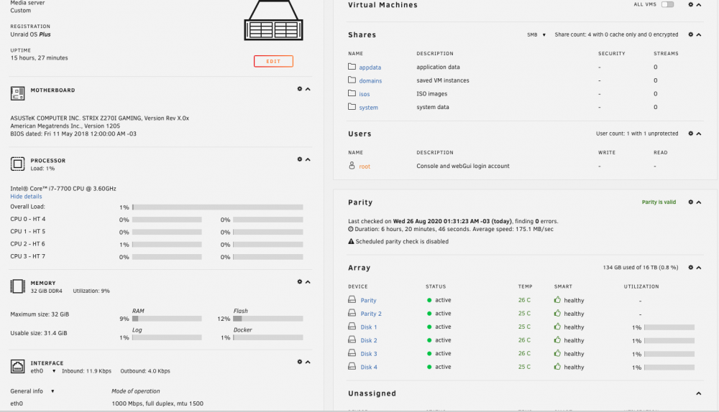Toggle the ALL VMS switch
The image size is (719, 412).
pos(668,4)
